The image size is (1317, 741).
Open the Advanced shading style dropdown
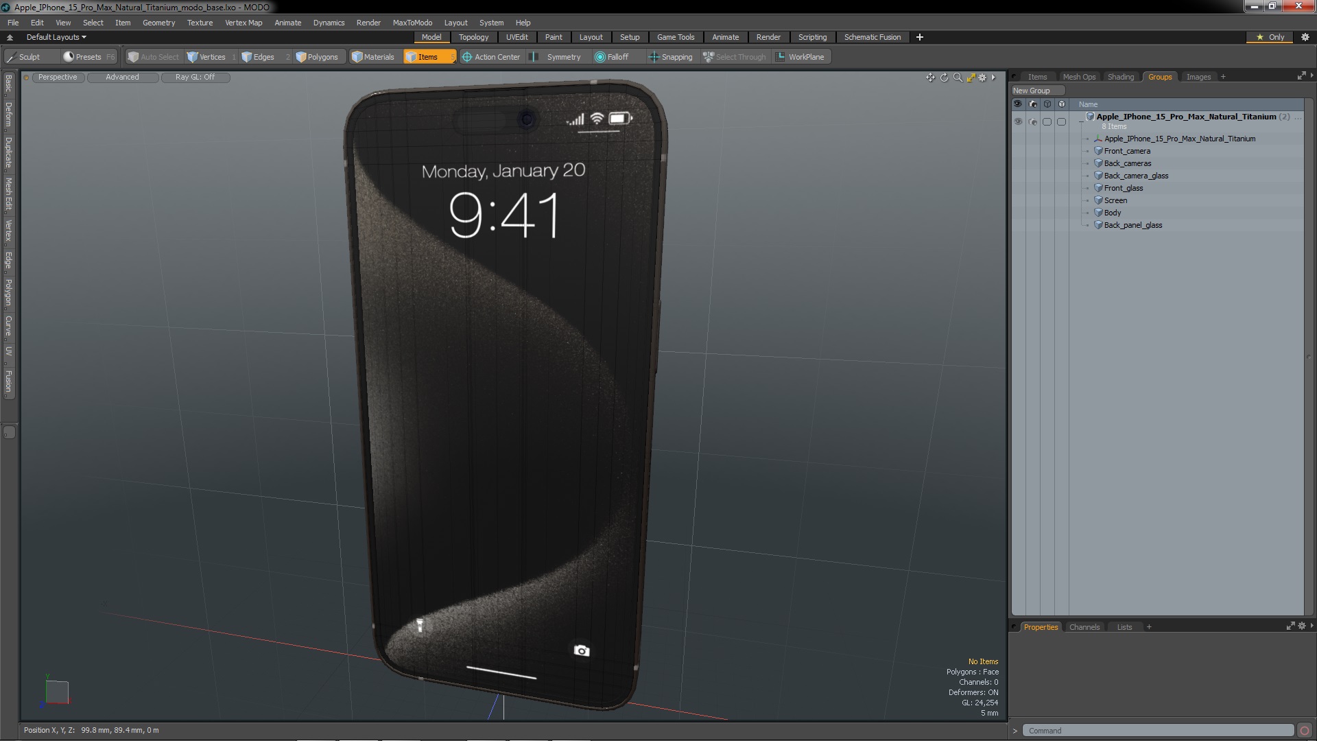(x=122, y=78)
